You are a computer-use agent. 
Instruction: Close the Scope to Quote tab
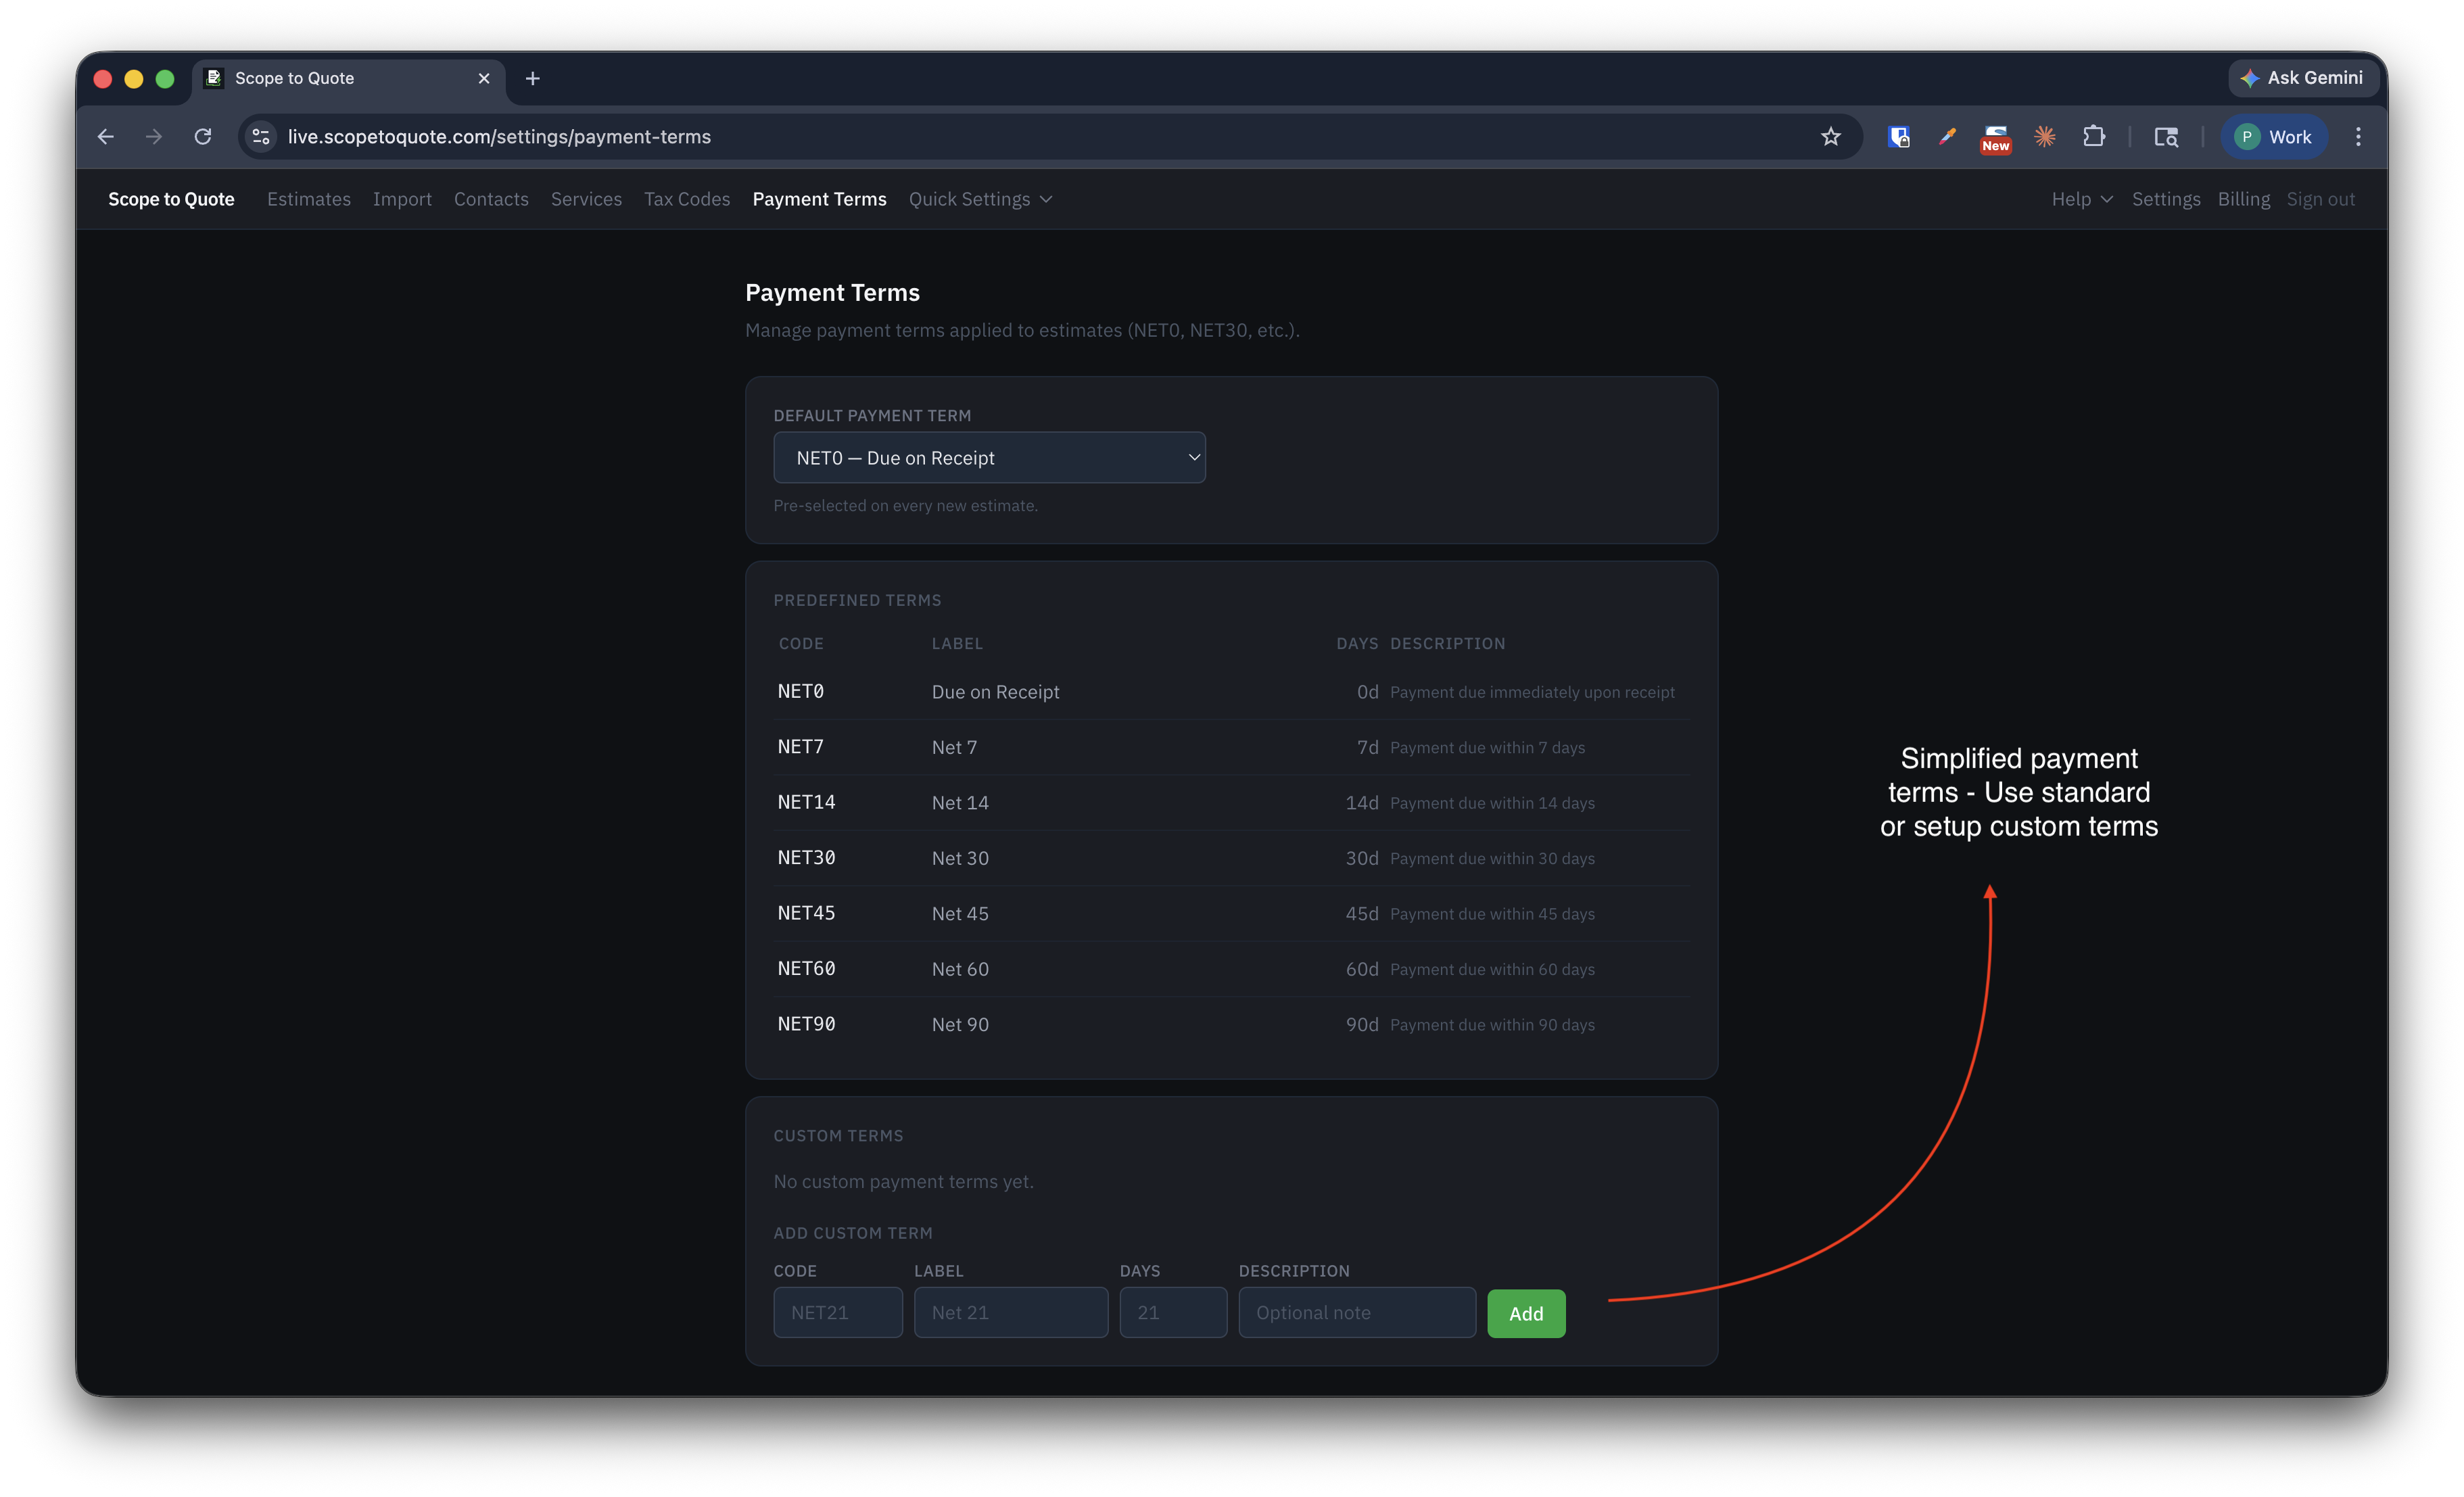pos(484,78)
